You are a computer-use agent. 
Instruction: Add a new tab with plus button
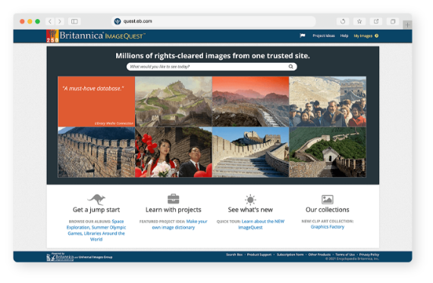pos(407,25)
